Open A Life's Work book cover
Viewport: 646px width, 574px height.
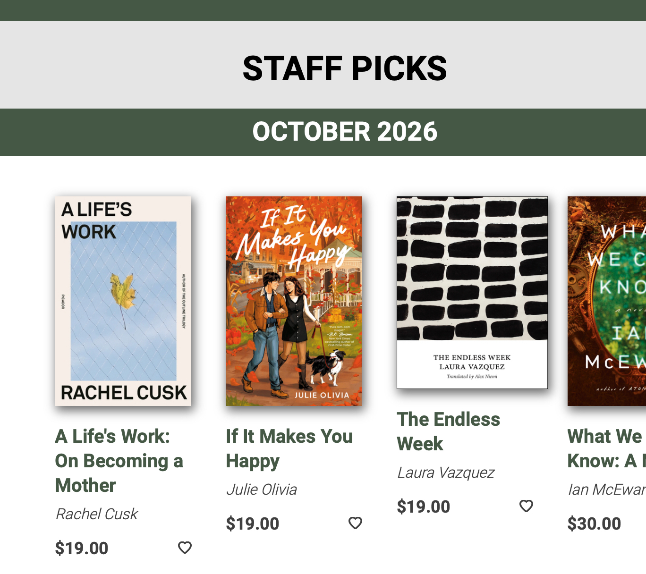(x=123, y=301)
